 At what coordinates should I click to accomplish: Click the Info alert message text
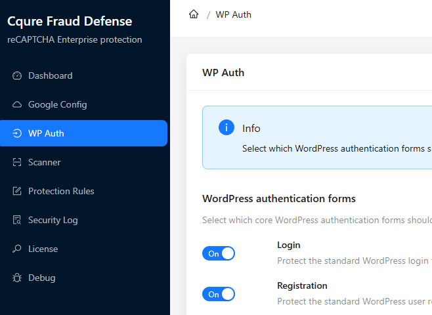pyautogui.click(x=337, y=149)
